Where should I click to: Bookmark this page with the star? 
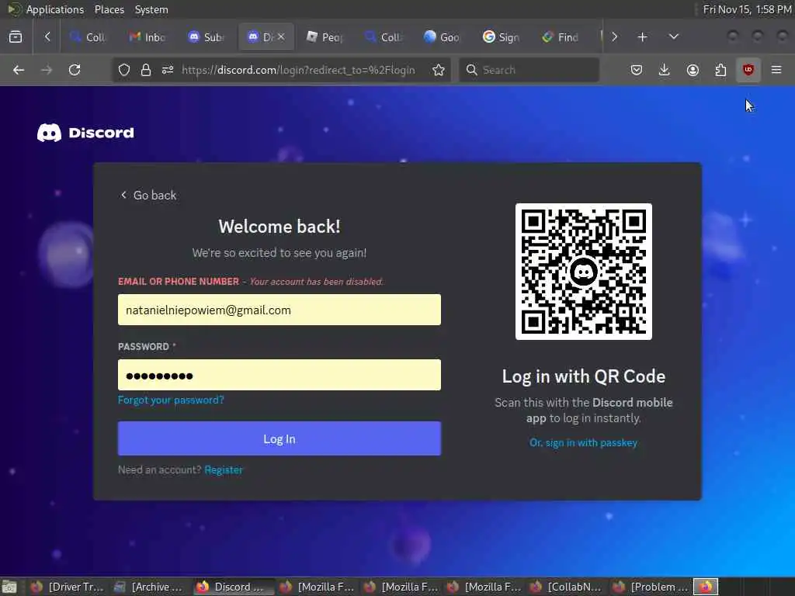point(439,70)
